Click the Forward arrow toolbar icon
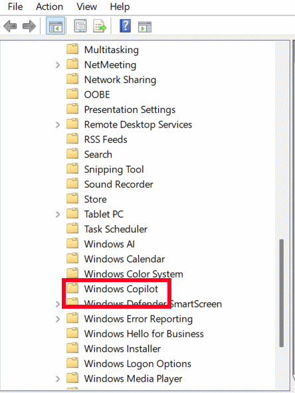 (x=29, y=27)
